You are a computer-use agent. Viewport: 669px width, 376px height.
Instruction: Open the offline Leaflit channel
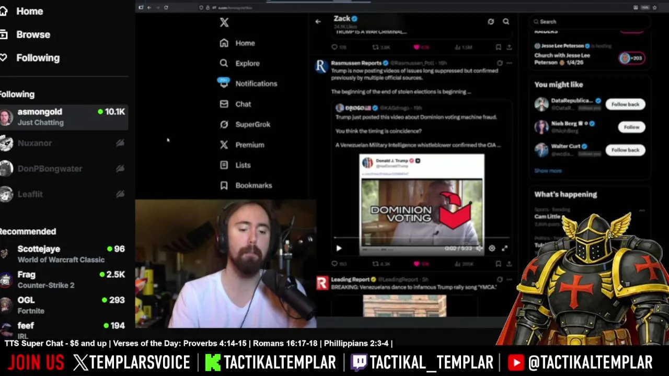coord(63,194)
